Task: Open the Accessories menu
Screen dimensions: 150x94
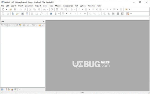Action: (68, 6)
